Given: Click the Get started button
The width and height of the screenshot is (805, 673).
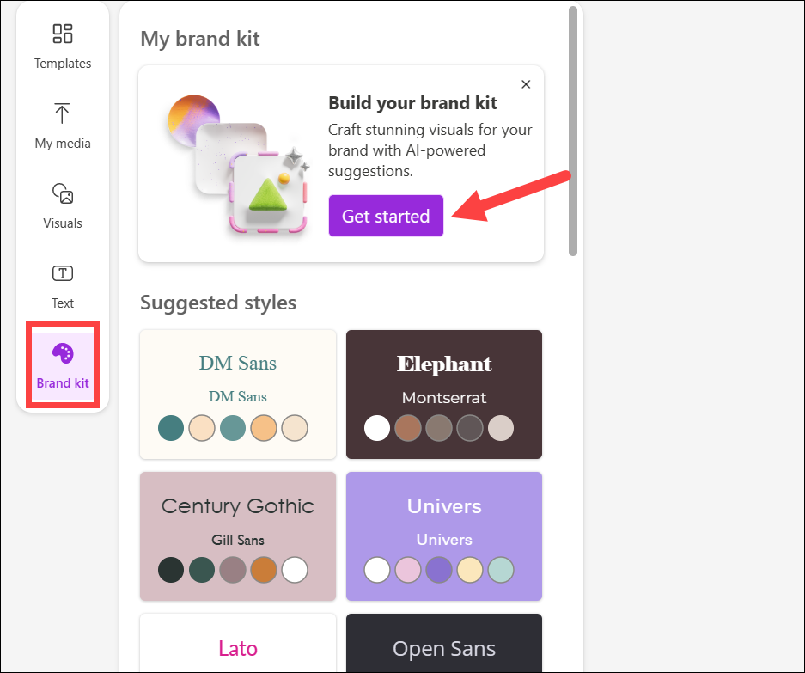Looking at the screenshot, I should [386, 216].
